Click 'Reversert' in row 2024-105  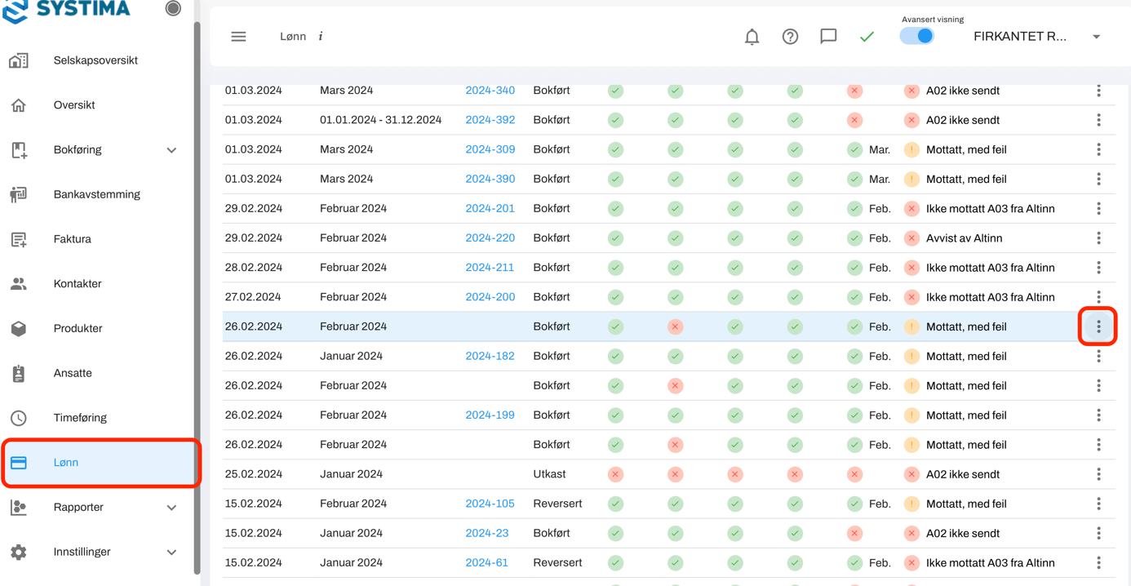coord(557,504)
